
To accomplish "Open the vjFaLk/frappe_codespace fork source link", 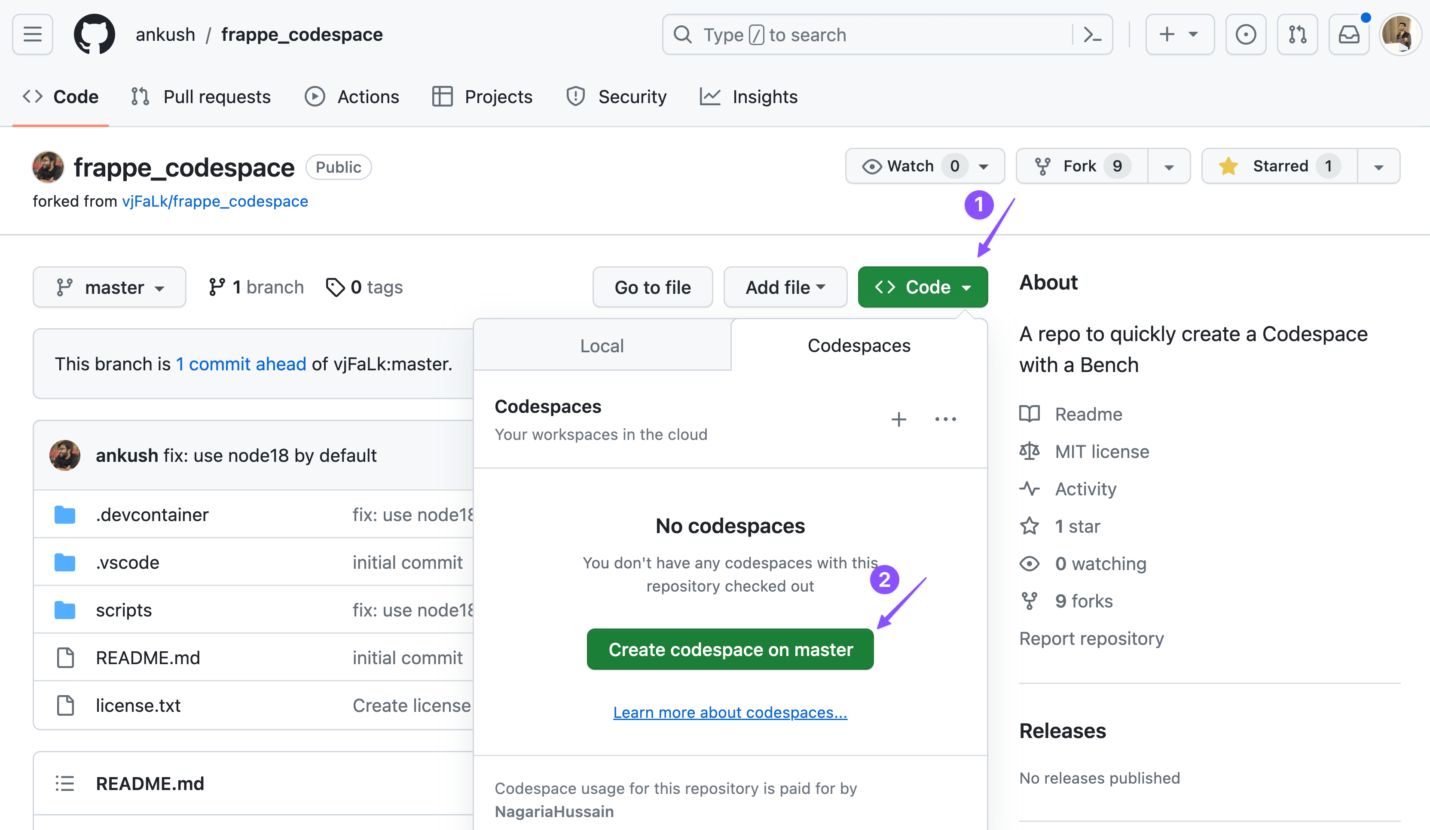I will 214,201.
